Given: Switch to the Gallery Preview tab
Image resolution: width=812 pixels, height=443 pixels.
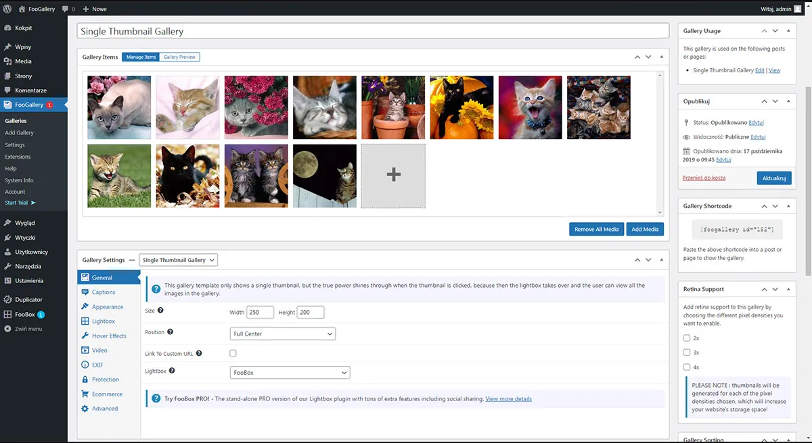Looking at the screenshot, I should tap(179, 57).
